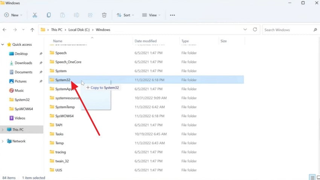Select the SysWOW64 folder in file list
This screenshot has height=180, width=320.
[146, 116]
